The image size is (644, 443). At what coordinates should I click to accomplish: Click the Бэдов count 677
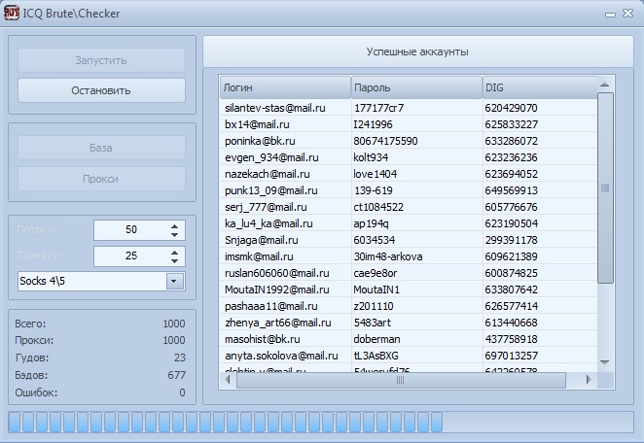177,375
